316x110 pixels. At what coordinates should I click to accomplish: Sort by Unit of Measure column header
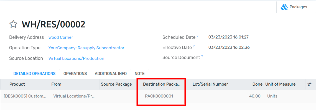[x=285, y=84]
